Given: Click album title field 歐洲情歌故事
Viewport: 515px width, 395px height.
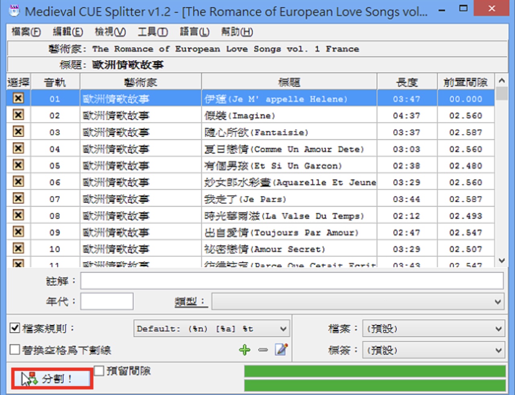Looking at the screenshot, I should [x=257, y=65].
